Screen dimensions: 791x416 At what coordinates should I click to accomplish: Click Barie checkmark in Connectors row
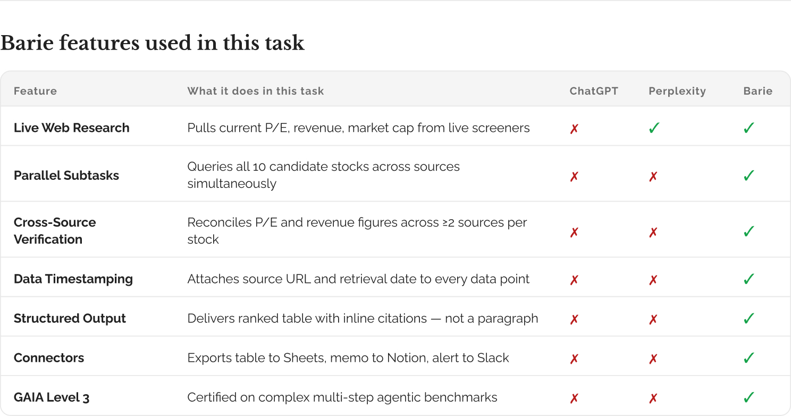pyautogui.click(x=749, y=358)
